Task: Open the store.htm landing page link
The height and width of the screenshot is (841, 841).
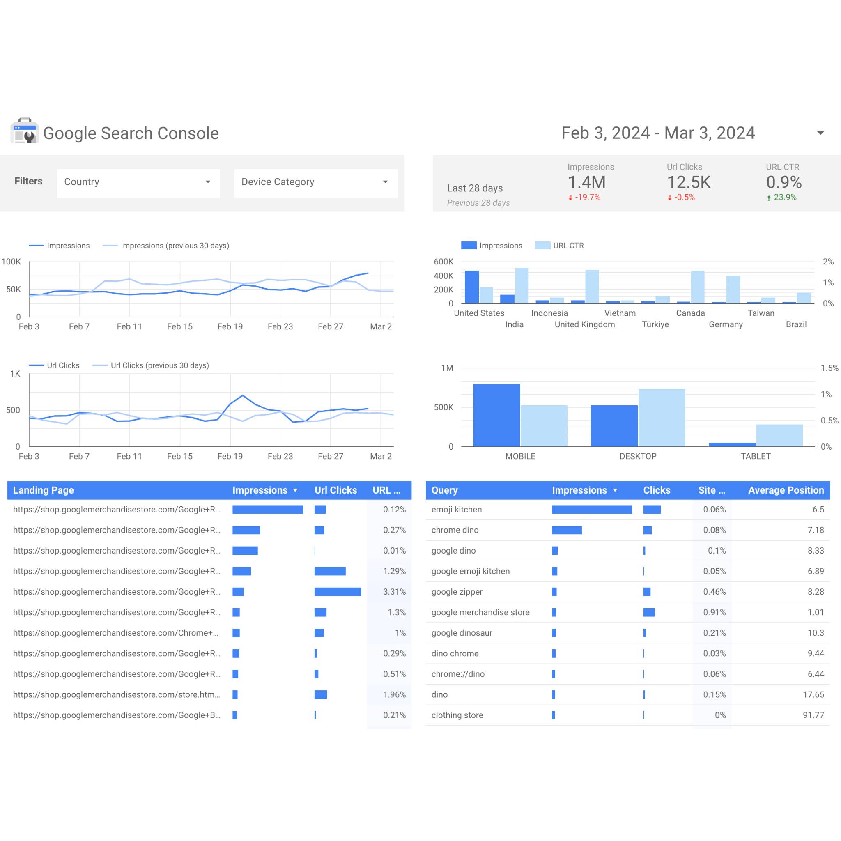Action: pyautogui.click(x=117, y=694)
